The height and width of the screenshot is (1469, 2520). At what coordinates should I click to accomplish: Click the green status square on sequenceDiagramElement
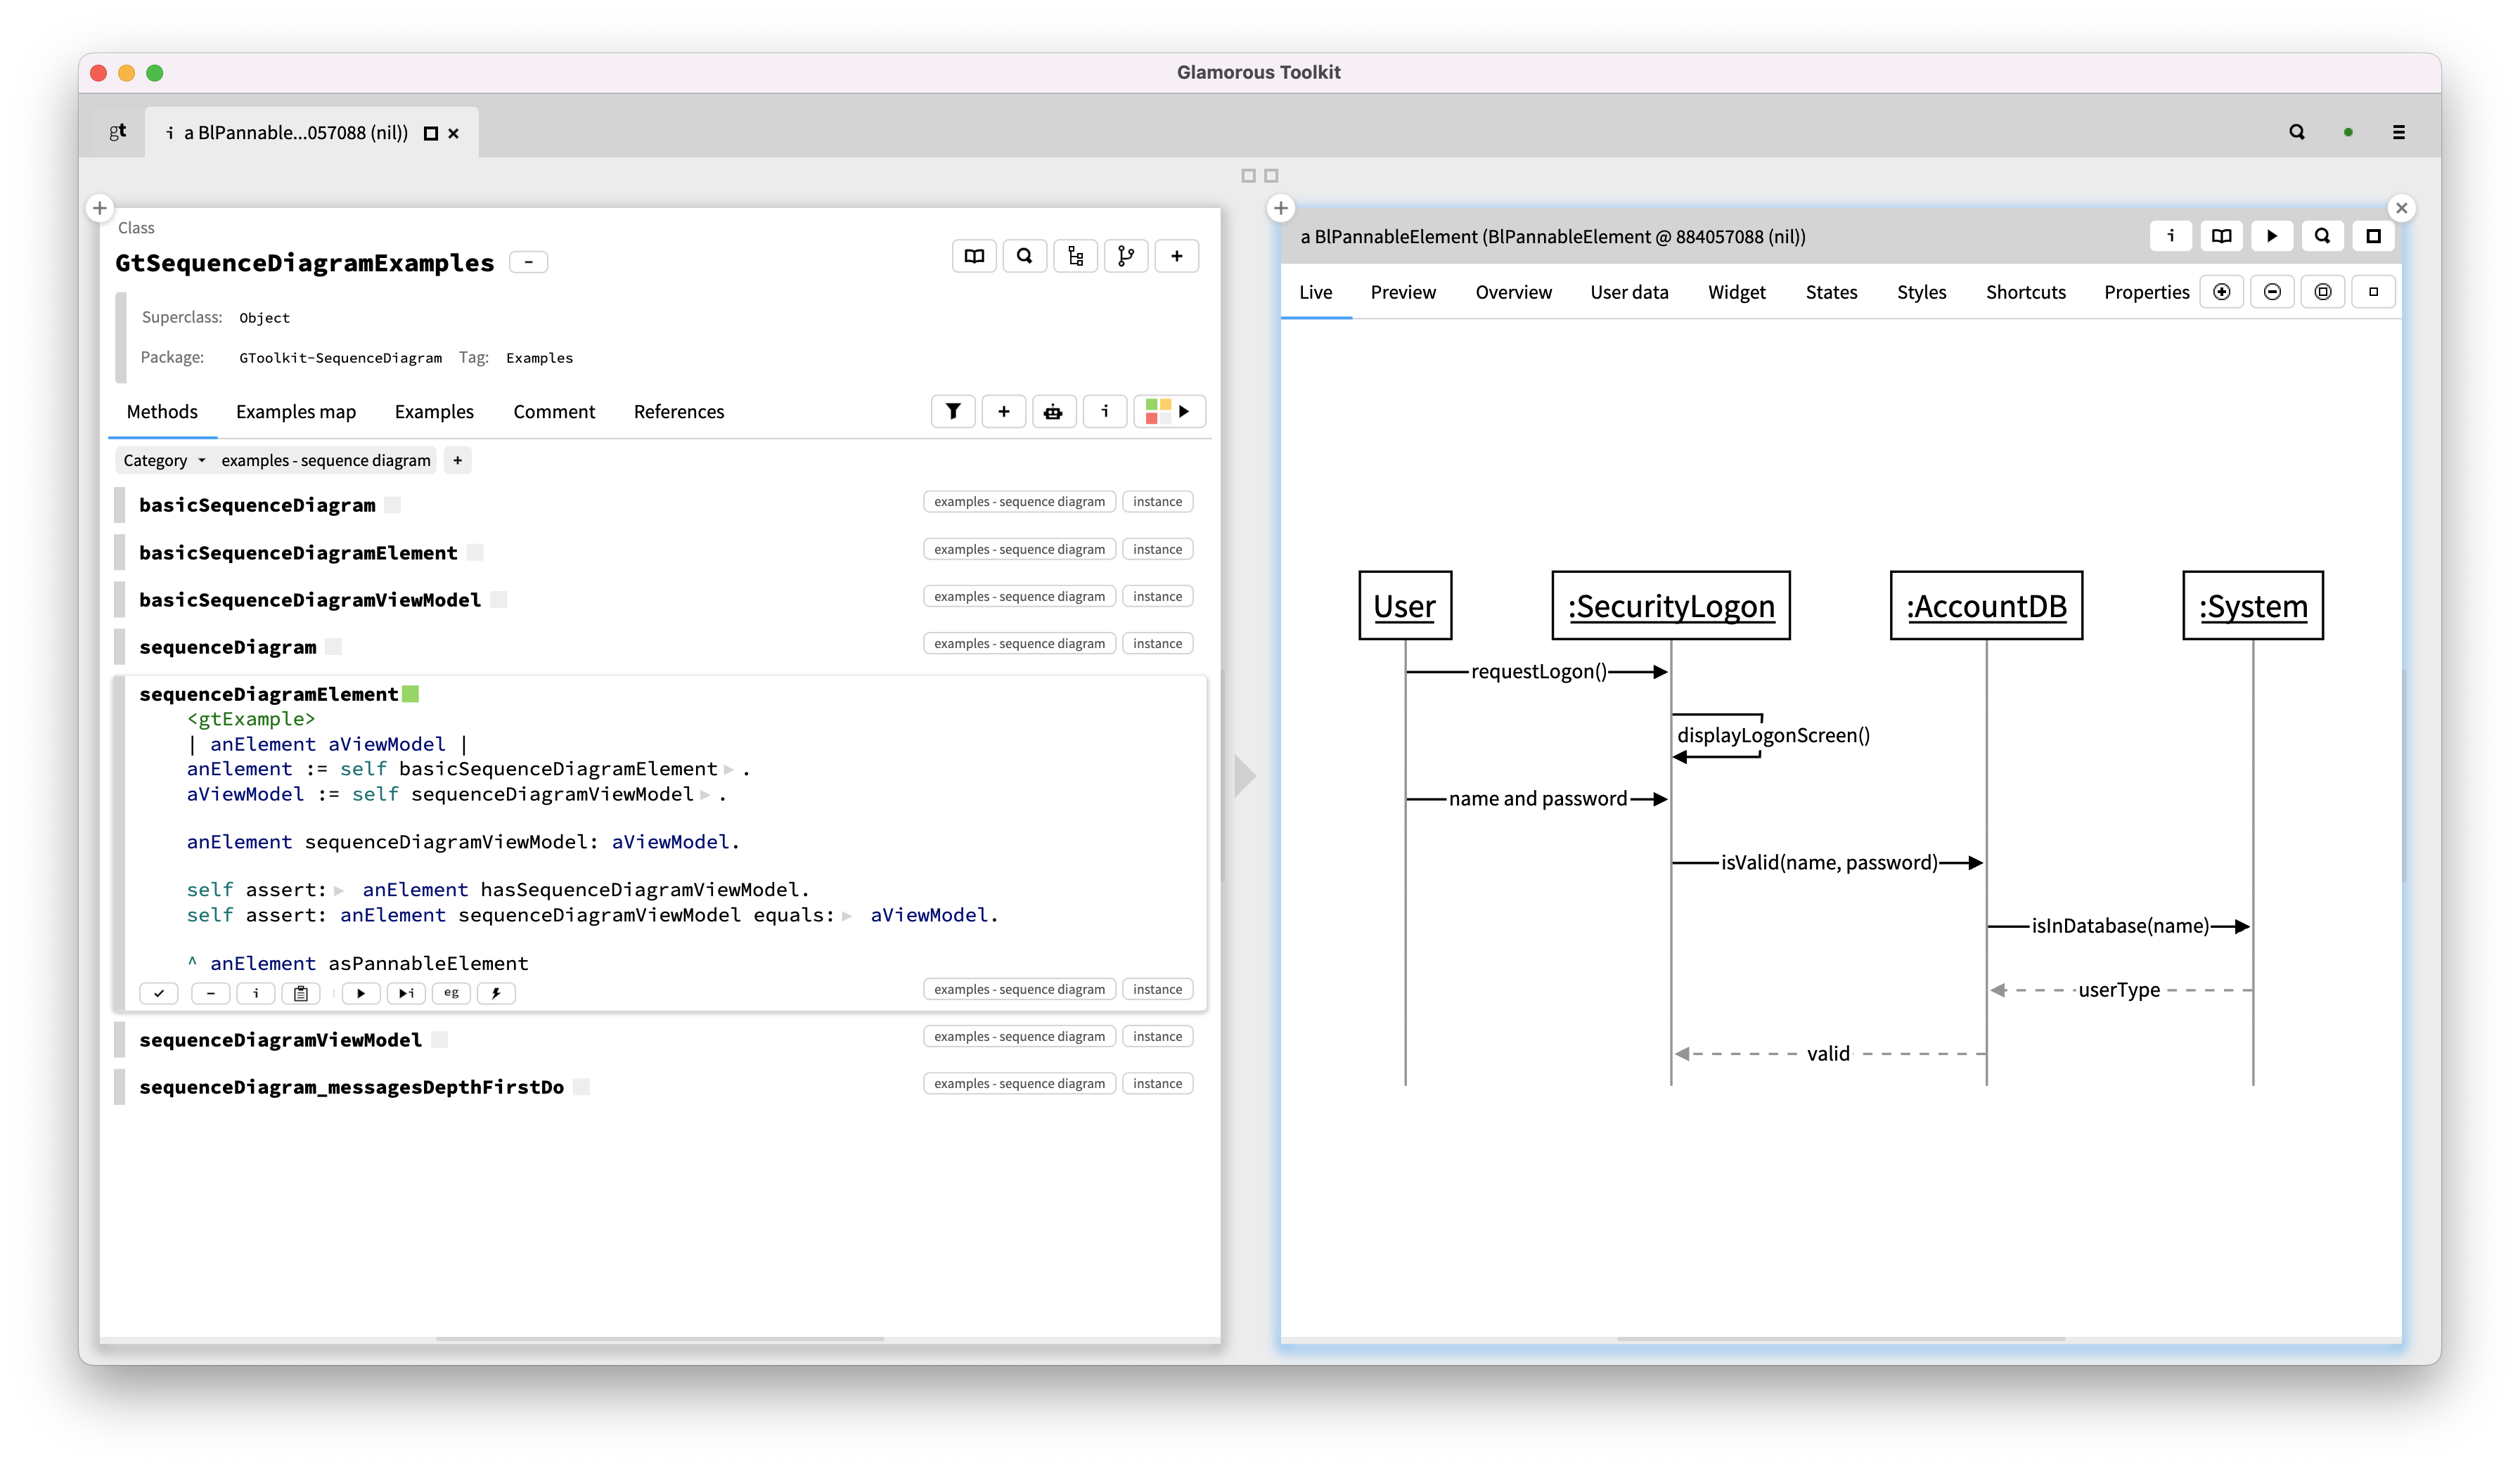(x=410, y=694)
